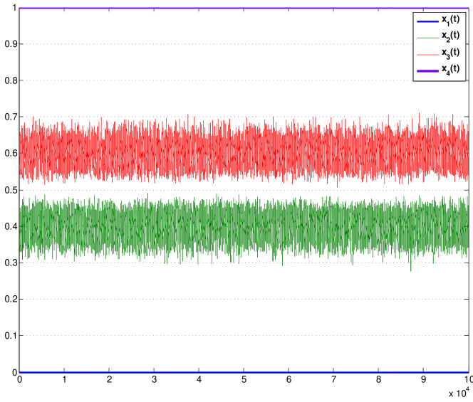Click the x3(t) legend label

point(450,54)
